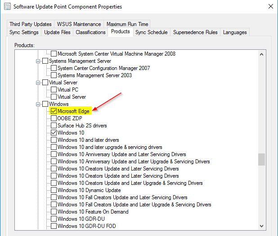This screenshot has width=278, height=236.
Task: Enable System Center Configuration Manager 2007 checkbox
Action: point(54,68)
